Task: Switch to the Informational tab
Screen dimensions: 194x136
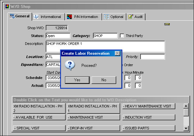Action: (x=49, y=17)
